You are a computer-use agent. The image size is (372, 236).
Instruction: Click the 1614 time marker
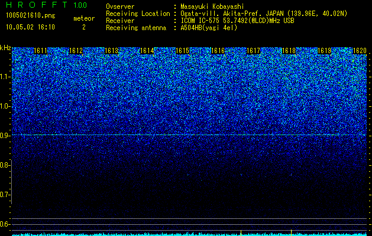tap(147, 51)
